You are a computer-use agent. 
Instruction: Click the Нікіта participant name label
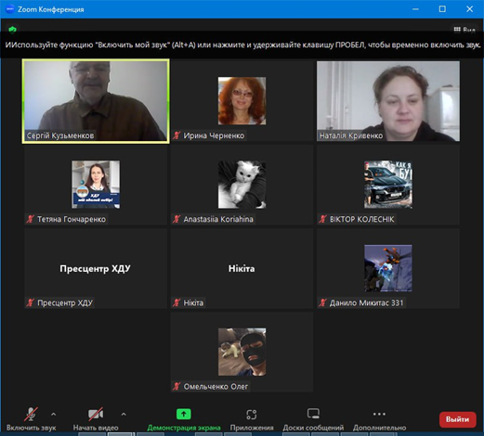193,302
